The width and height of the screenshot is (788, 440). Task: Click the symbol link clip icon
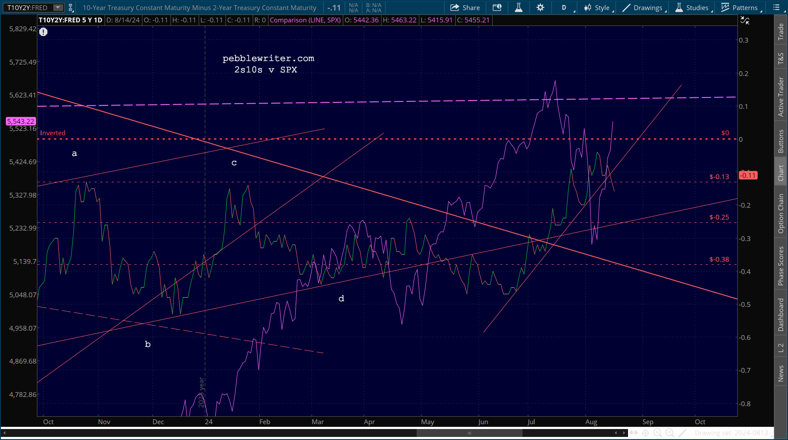[x=70, y=7]
